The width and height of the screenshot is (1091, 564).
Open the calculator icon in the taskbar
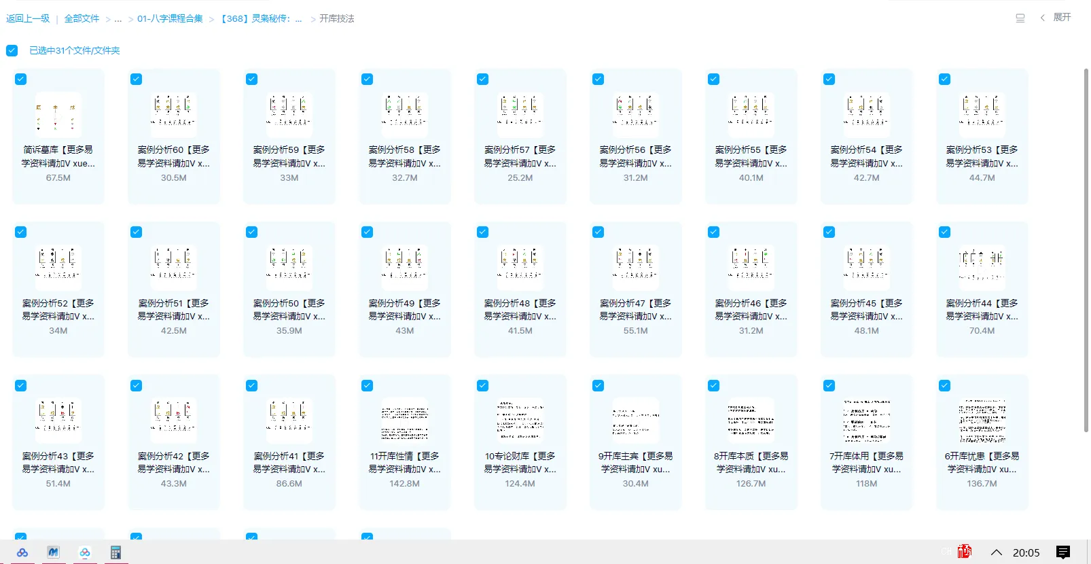coord(115,552)
